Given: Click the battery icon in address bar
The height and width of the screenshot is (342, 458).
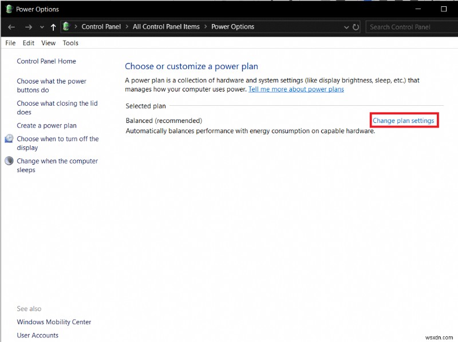Looking at the screenshot, I should (x=67, y=27).
